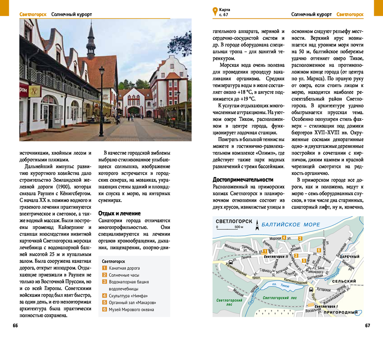Click the orange Светлогорск header on right page
This screenshot has width=383, height=337.
[350, 15]
